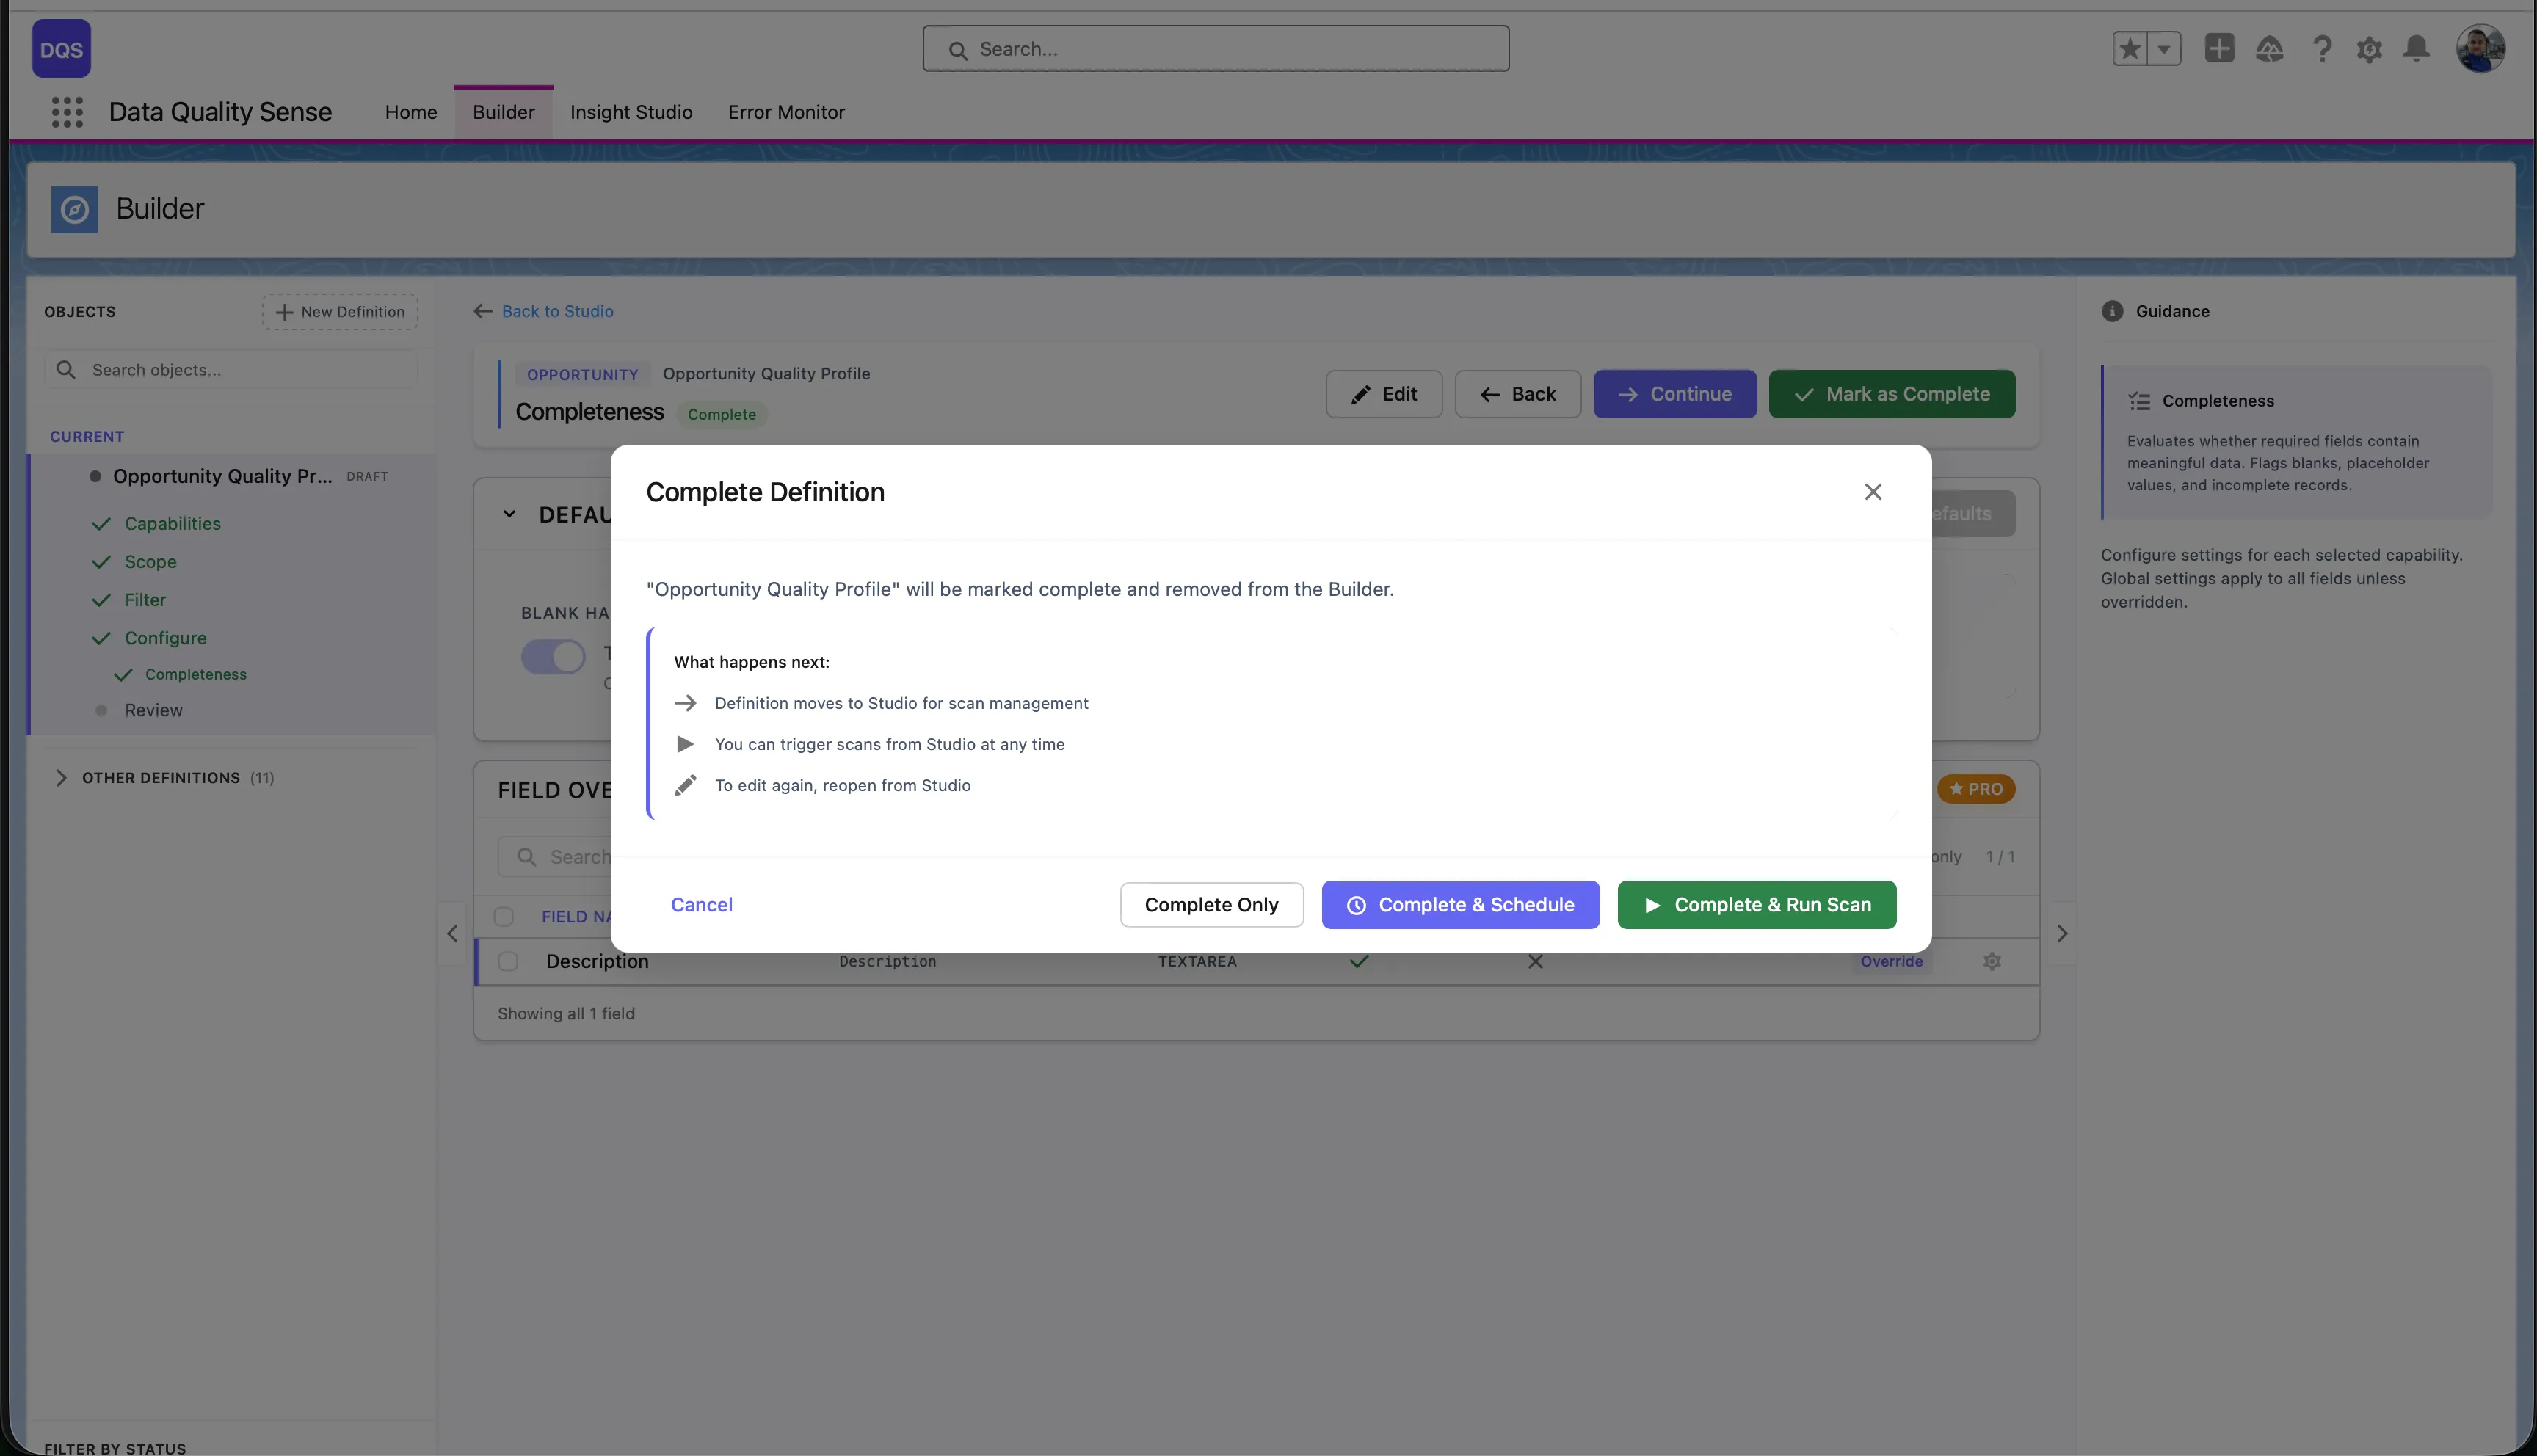
Task: Switch to the Insight Studio tab
Action: click(631, 112)
